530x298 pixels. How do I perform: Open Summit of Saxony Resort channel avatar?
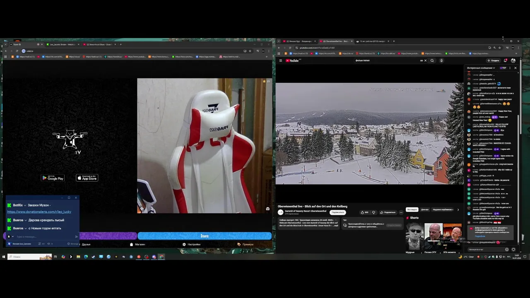pyautogui.click(x=280, y=212)
